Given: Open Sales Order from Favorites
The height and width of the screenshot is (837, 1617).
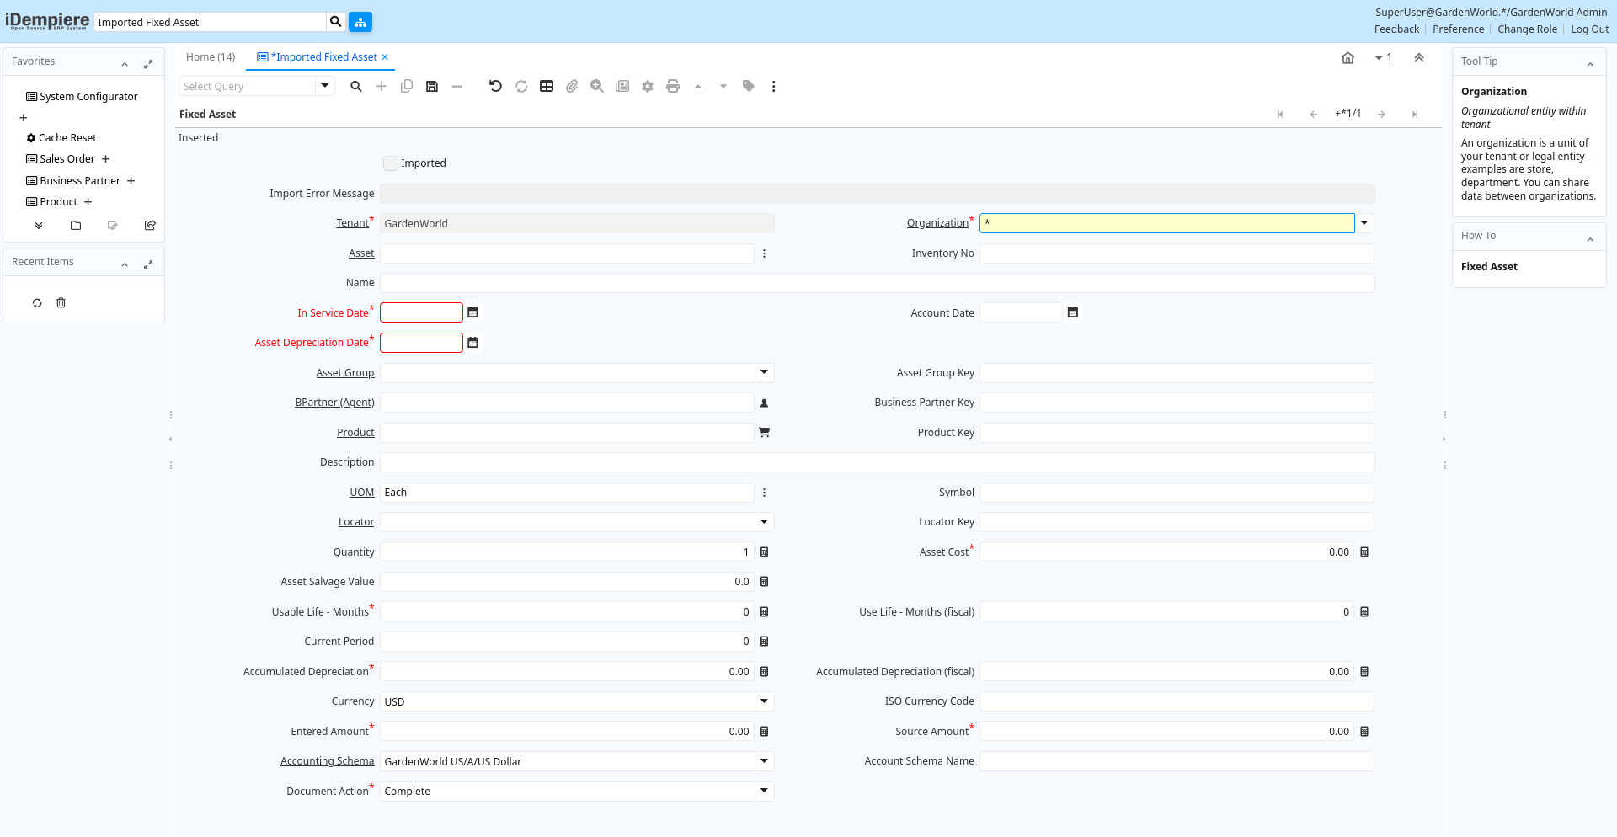Looking at the screenshot, I should pyautogui.click(x=67, y=159).
